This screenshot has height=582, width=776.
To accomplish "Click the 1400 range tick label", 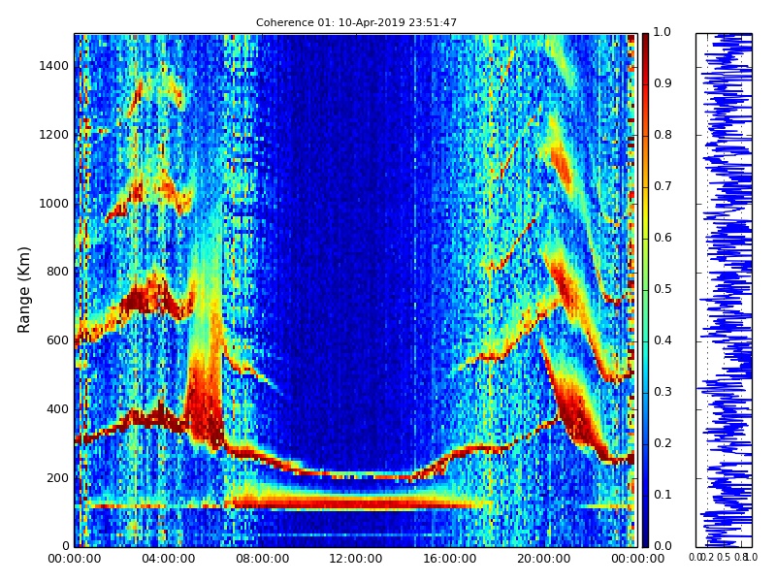I will pos(53,66).
